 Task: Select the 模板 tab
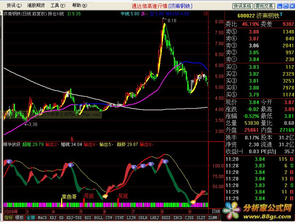(x=19, y=218)
